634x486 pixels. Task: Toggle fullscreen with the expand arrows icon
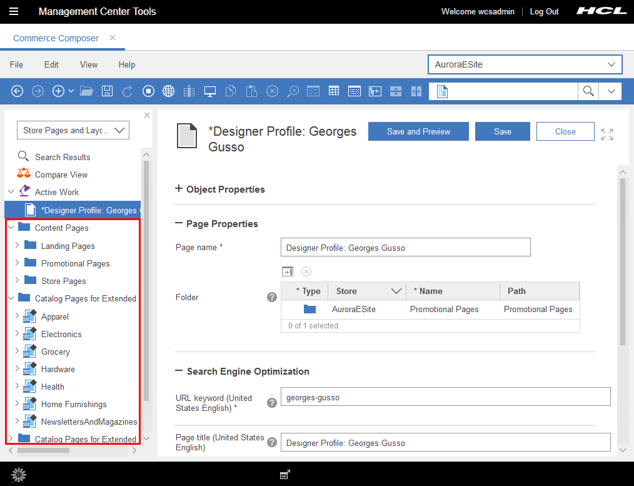pos(606,134)
